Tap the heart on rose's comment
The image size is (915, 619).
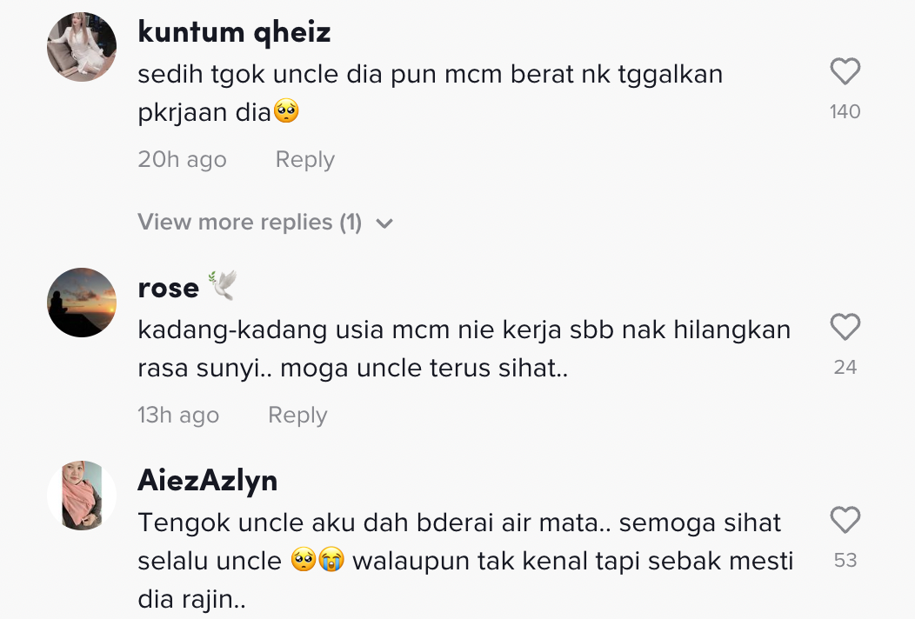point(845,328)
